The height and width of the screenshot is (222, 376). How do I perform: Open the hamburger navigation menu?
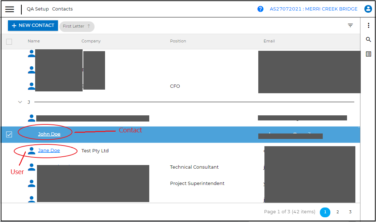coord(10,9)
